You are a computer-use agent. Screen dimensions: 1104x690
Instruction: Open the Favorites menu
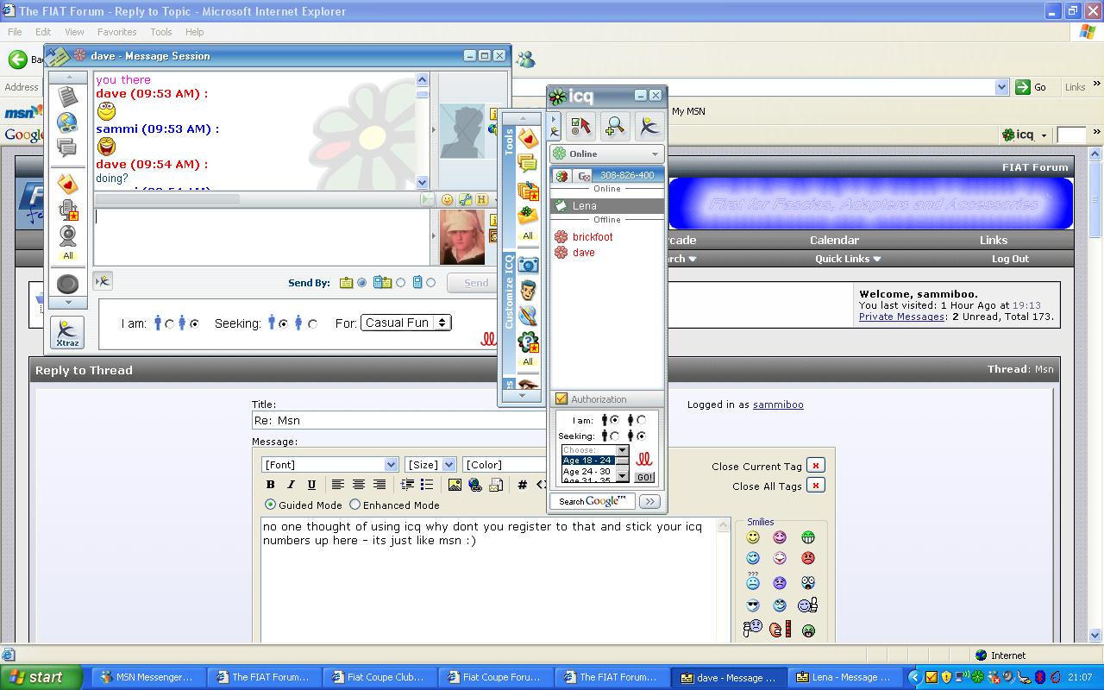pyautogui.click(x=116, y=32)
